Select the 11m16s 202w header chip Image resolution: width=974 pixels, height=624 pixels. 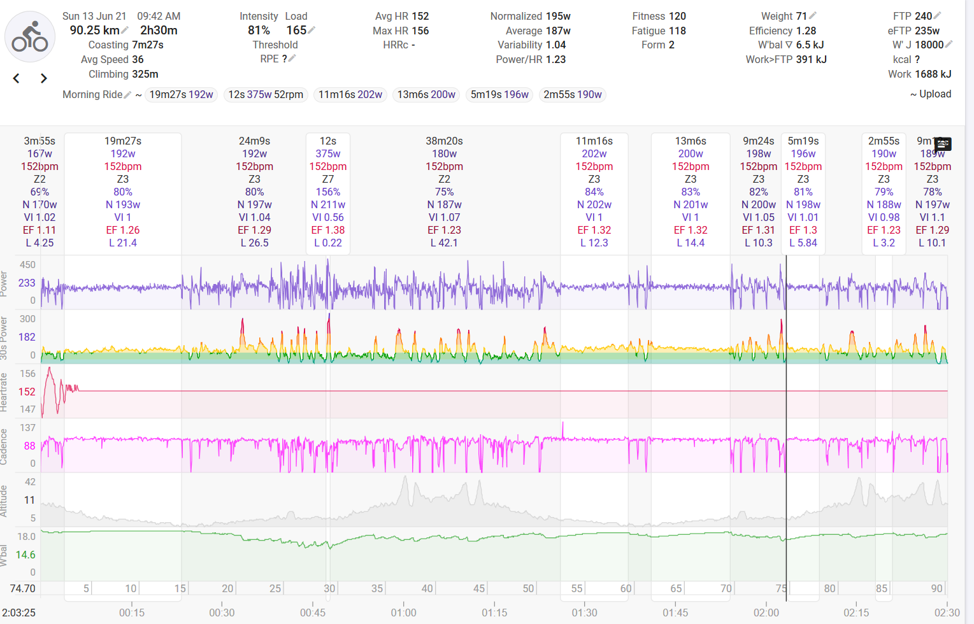350,95
